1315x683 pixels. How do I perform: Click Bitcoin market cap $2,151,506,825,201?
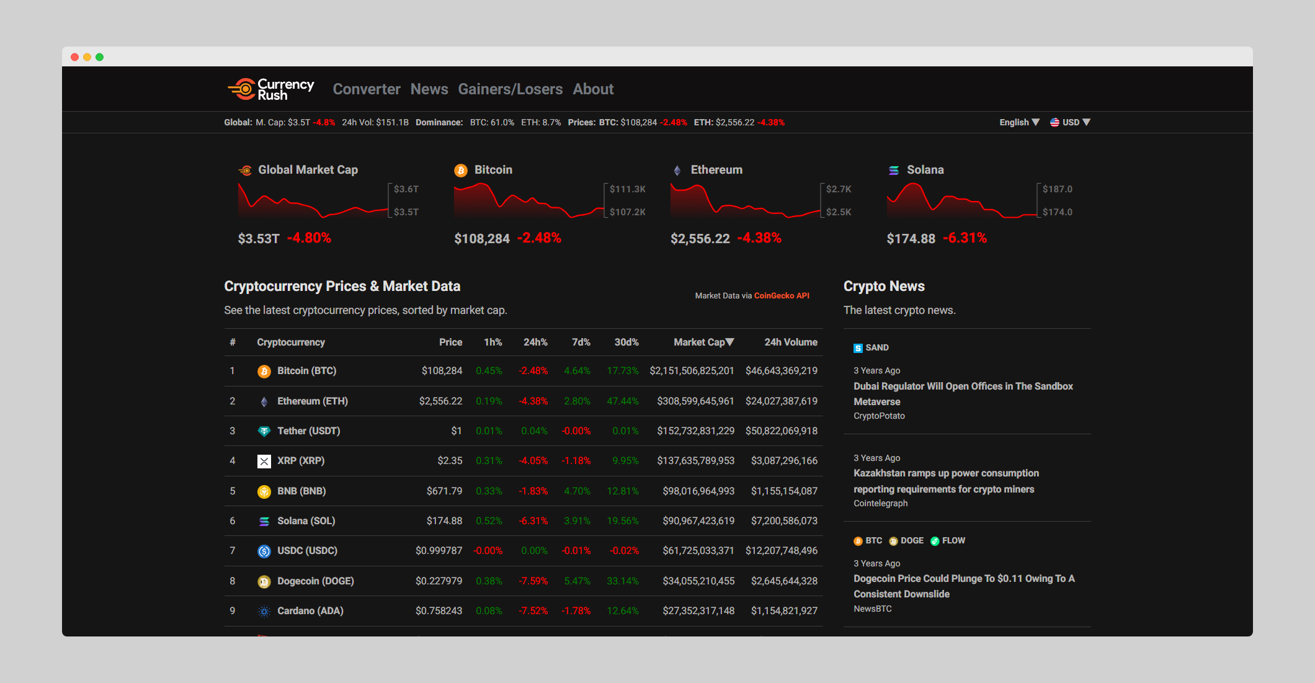[692, 371]
